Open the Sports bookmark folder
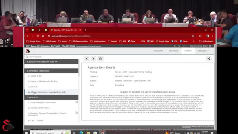Image resolution: width=238 pixels, height=134 pixels. pos(62,41)
